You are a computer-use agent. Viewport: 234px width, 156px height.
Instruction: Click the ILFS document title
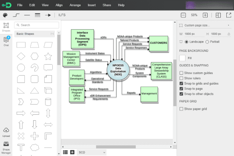(x=62, y=15)
